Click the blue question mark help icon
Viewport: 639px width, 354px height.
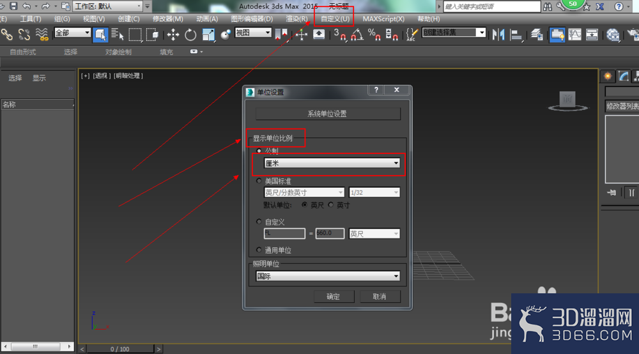tap(619, 6)
